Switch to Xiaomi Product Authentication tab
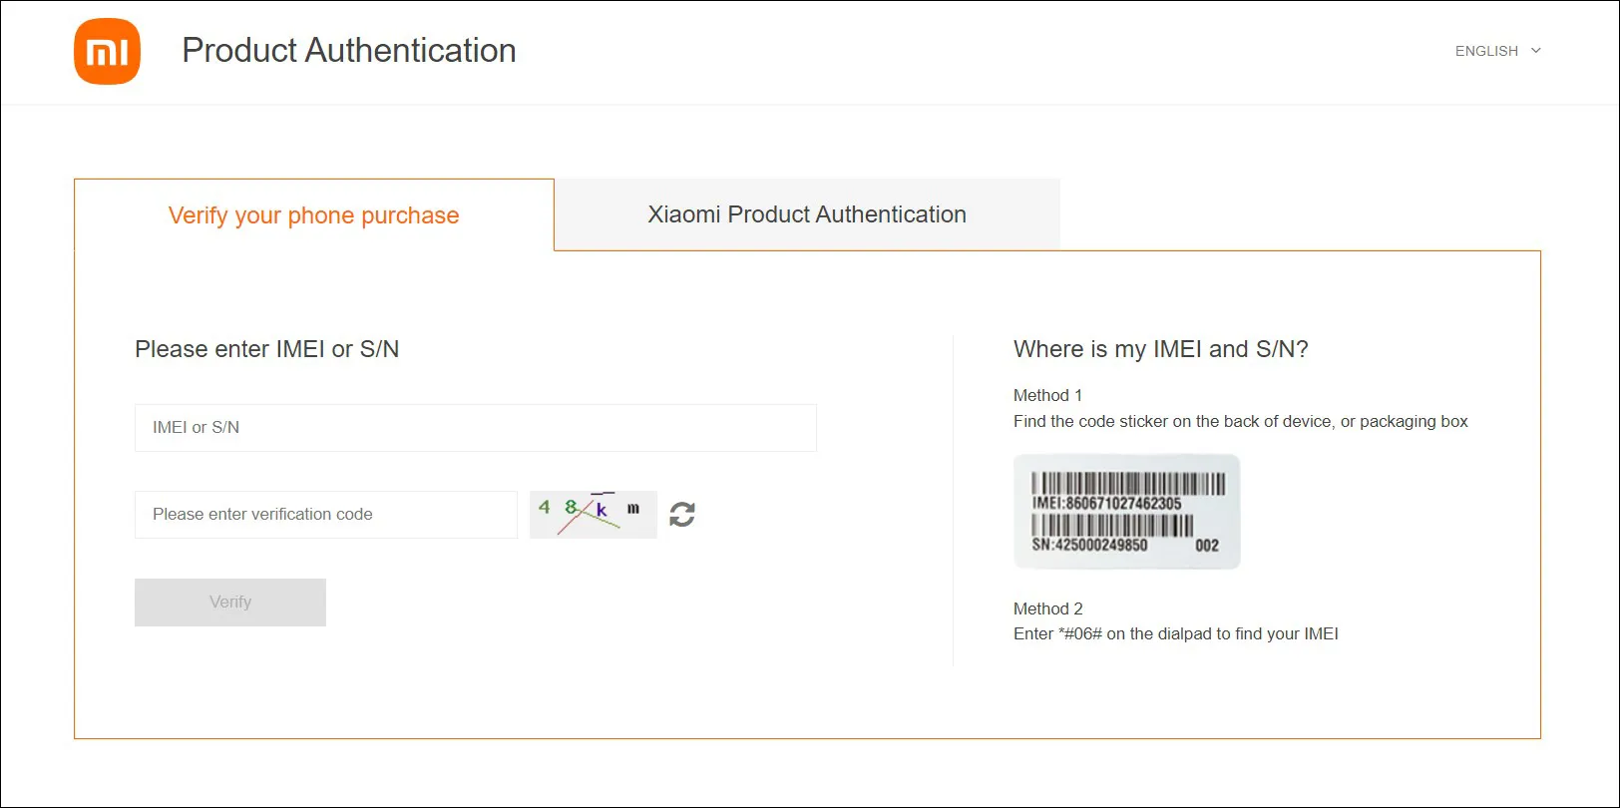Image resolution: width=1620 pixels, height=808 pixels. click(x=807, y=214)
